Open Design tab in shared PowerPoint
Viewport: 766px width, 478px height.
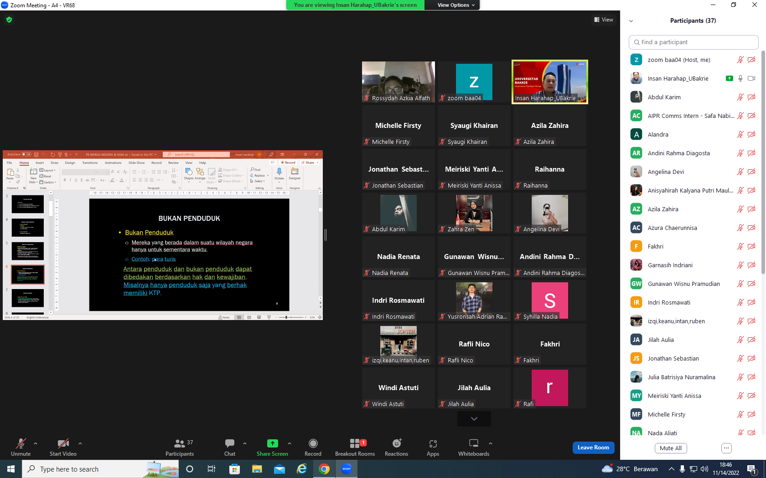[x=70, y=163]
